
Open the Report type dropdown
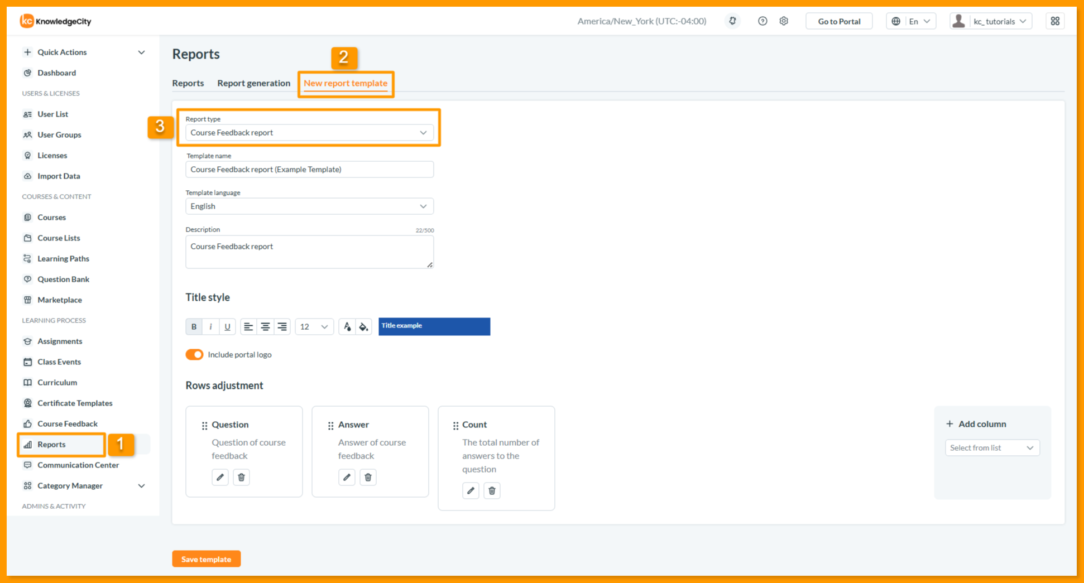click(x=309, y=133)
